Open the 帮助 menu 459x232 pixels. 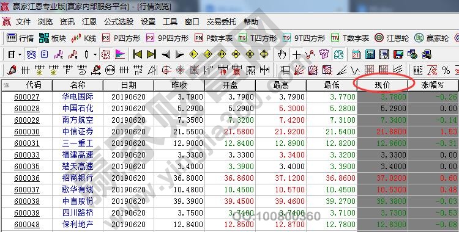tap(251, 21)
